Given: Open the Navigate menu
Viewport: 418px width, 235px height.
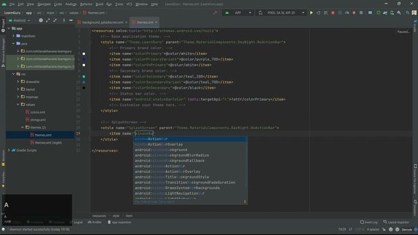Looking at the screenshot, I should pyautogui.click(x=44, y=4).
